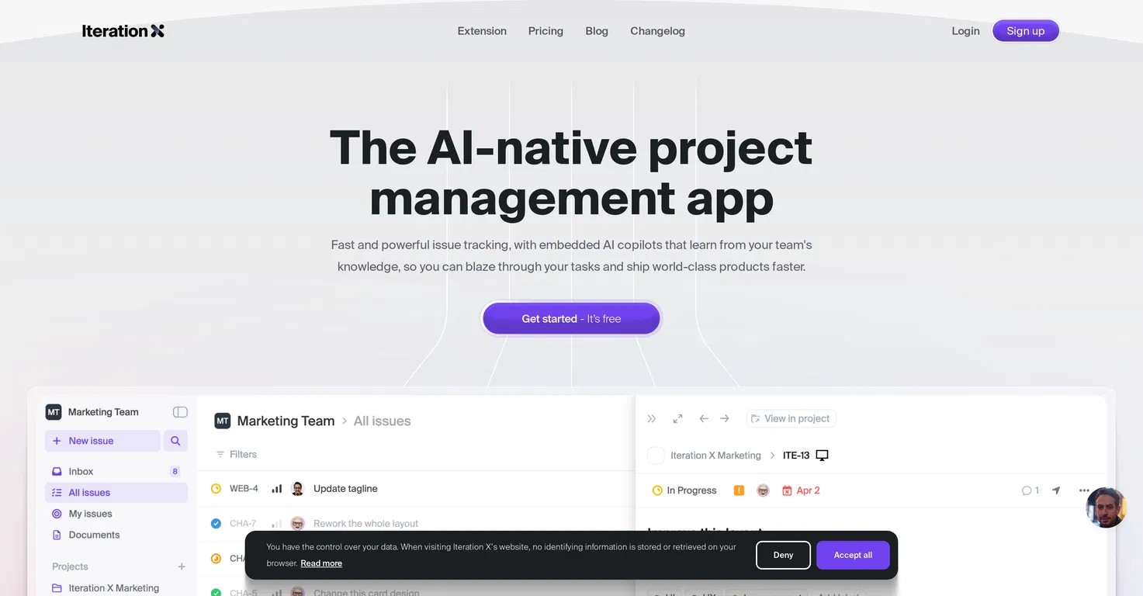Click the ITE-13 issue ID
1143x596 pixels.
coord(796,456)
